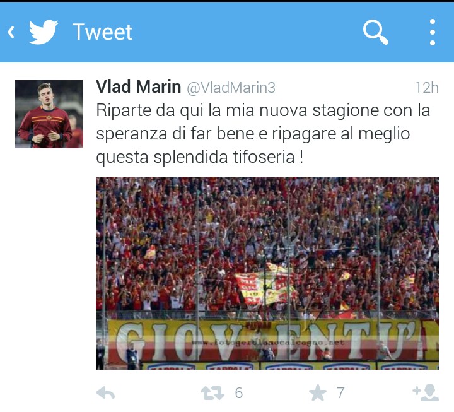Screen dimensions: 454x412
Task: Click the Tweet title in header
Action: [102, 32]
